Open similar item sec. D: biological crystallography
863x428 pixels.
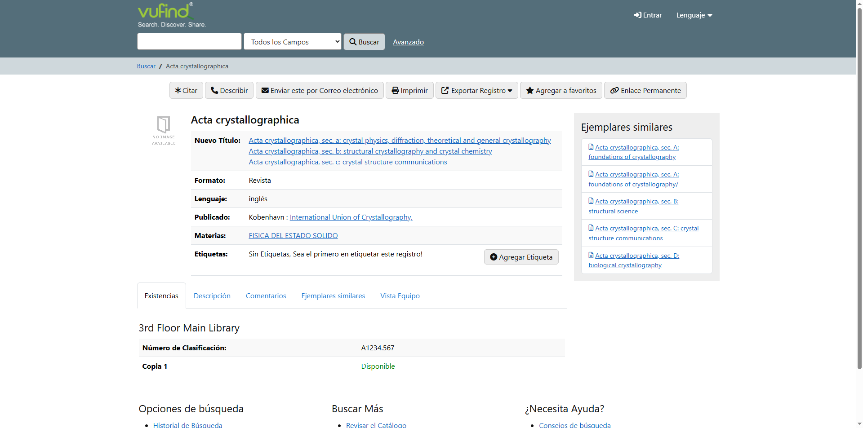click(x=634, y=260)
